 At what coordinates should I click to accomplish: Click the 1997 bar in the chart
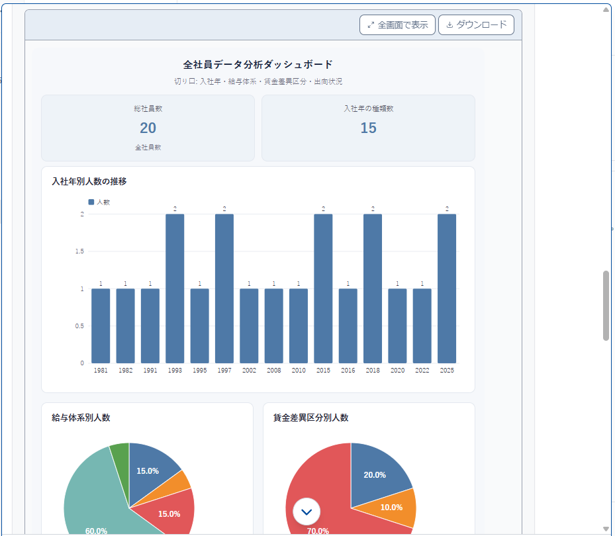[x=224, y=289]
